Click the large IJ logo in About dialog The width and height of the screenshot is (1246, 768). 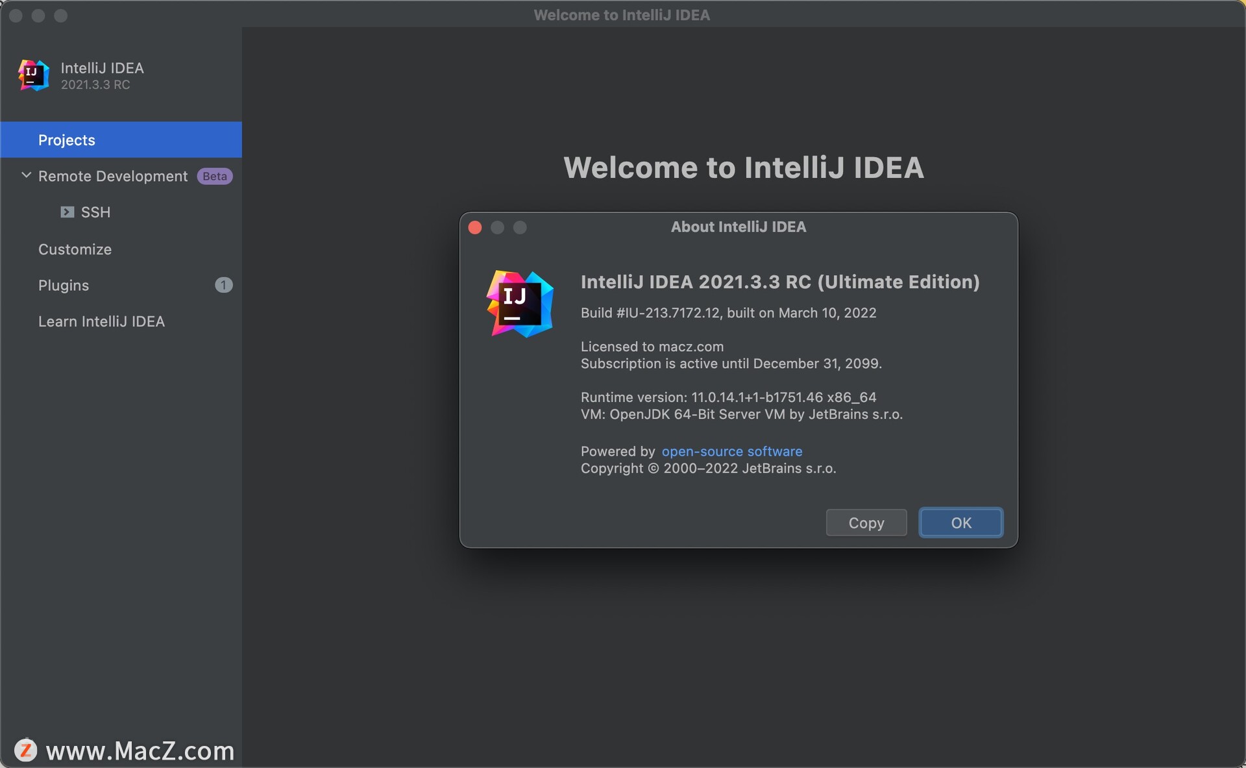(520, 304)
